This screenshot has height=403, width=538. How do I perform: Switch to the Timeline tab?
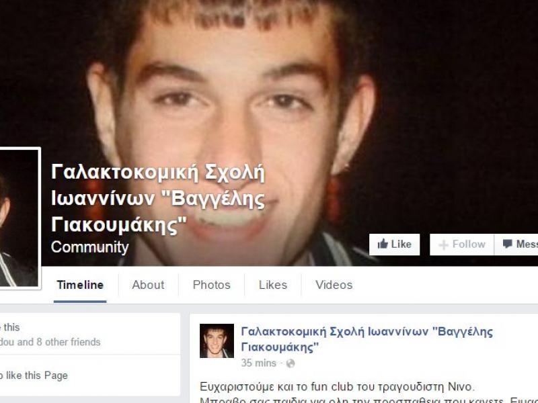pyautogui.click(x=80, y=285)
